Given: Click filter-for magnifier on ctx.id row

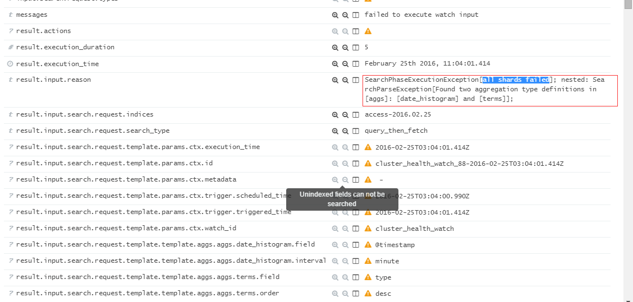Looking at the screenshot, I should [334, 164].
